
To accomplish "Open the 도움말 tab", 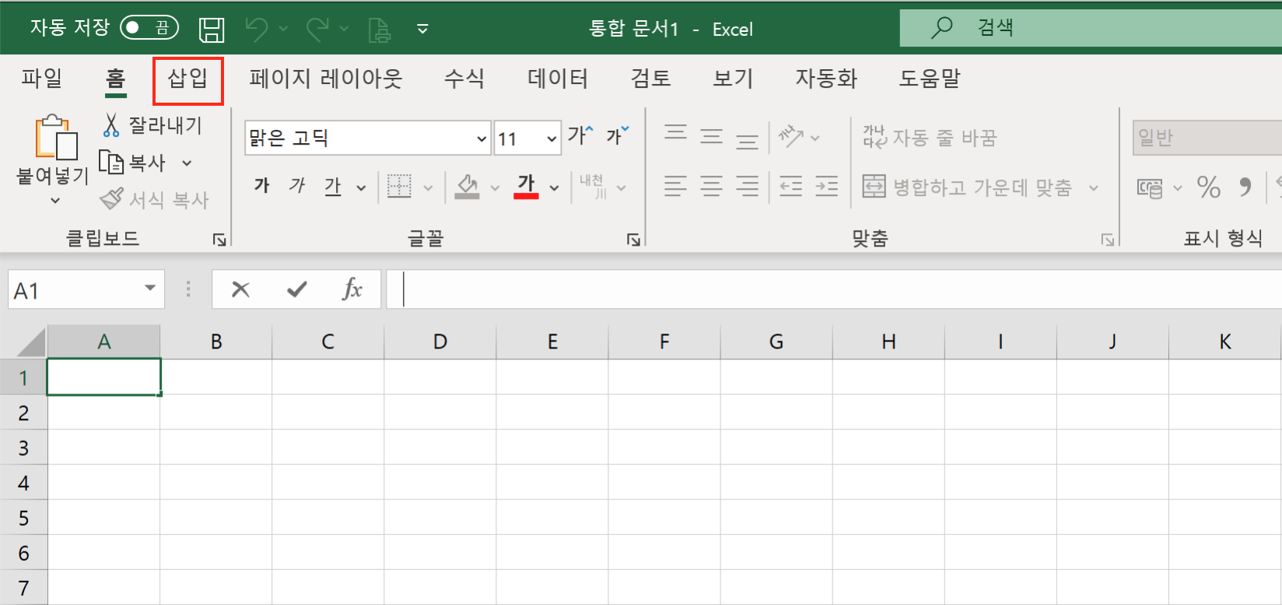I will (930, 79).
